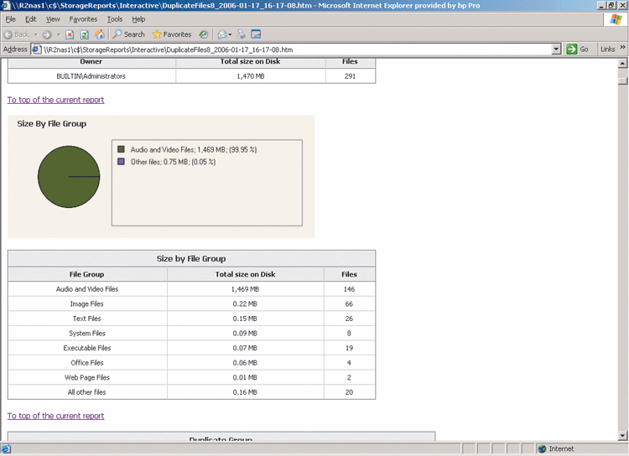Refresh the page with the green icon
629x456 pixels.
point(84,34)
